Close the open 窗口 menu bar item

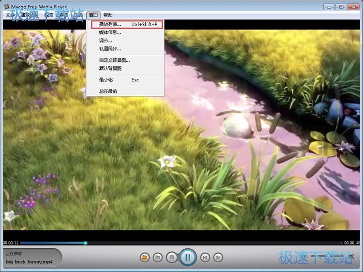tap(93, 15)
